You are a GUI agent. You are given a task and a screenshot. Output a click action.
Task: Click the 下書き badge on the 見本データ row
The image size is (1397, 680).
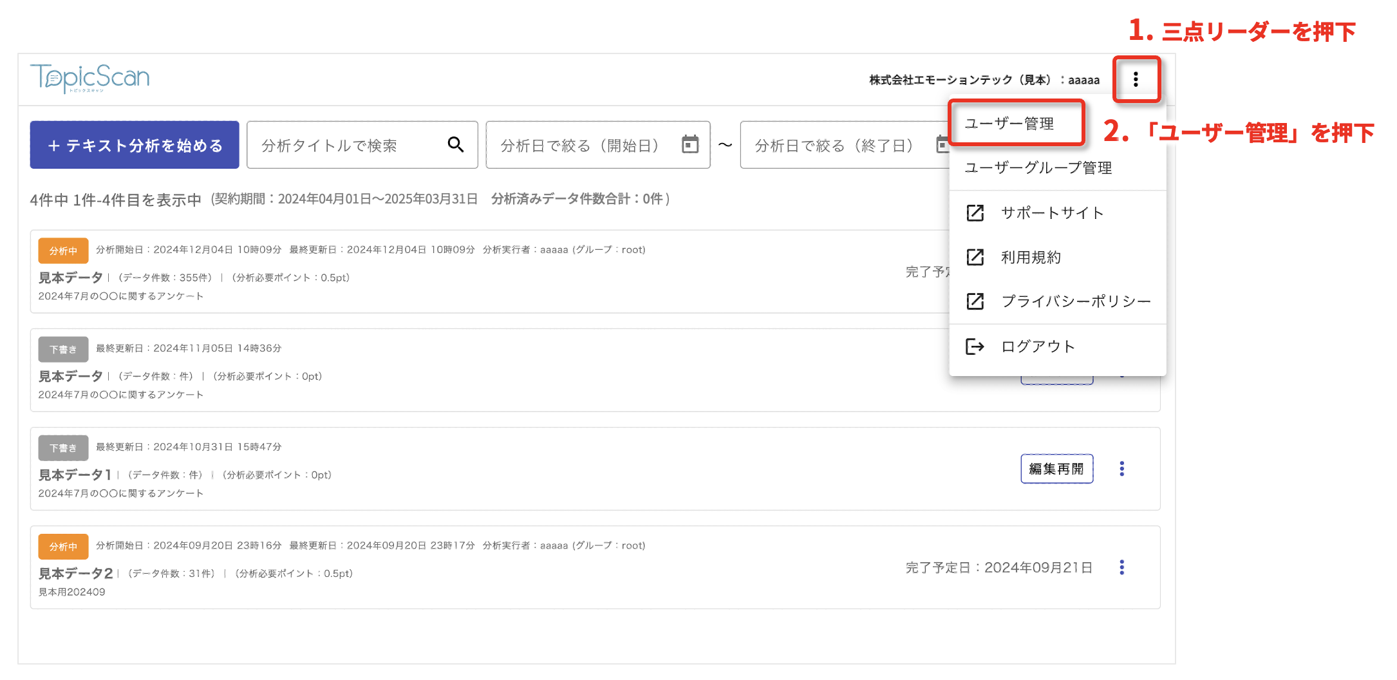pyautogui.click(x=62, y=348)
